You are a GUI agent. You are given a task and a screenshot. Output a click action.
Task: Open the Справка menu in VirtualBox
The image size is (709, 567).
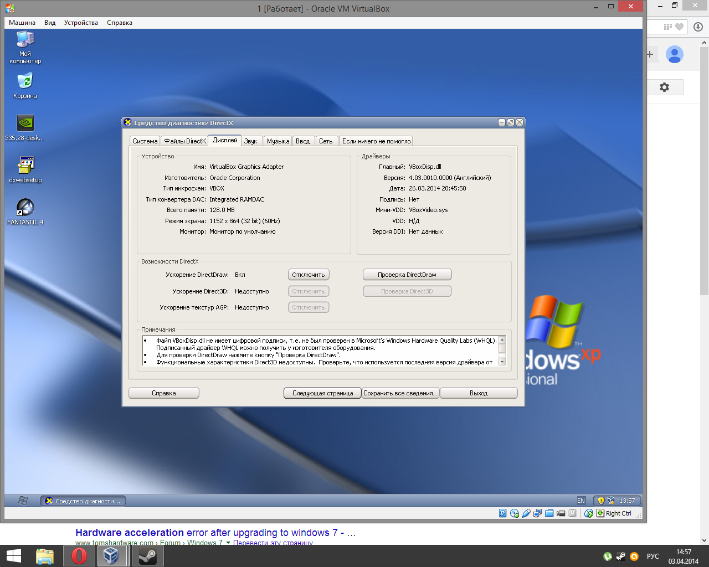click(120, 23)
